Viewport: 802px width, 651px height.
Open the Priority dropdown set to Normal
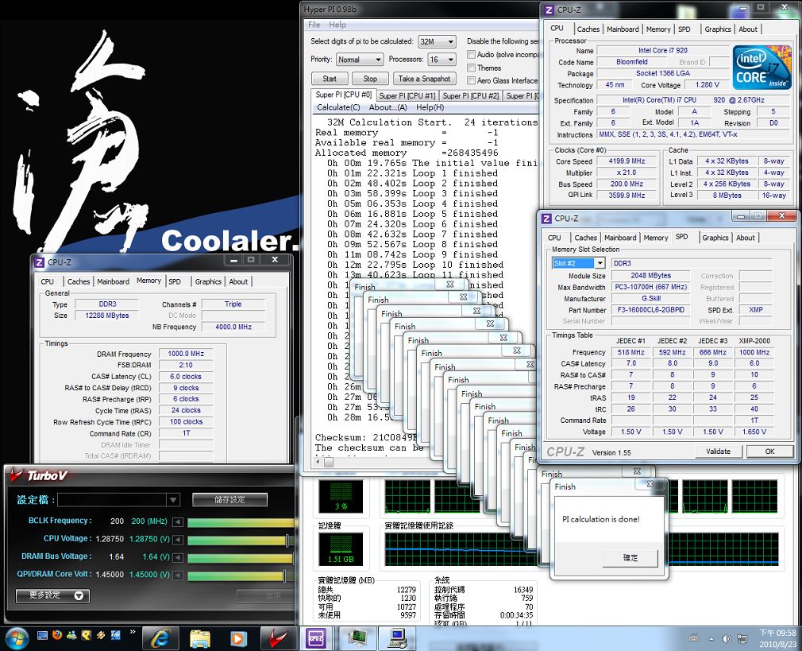pyautogui.click(x=360, y=60)
